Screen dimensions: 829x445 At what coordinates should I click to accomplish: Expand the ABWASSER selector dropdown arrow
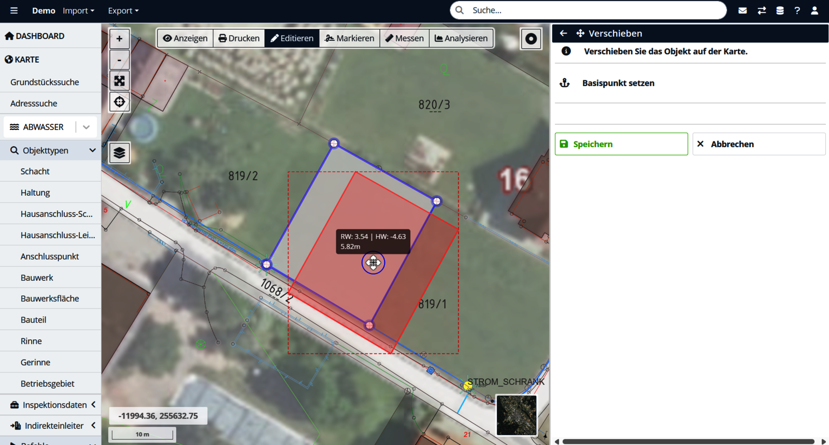(x=87, y=127)
